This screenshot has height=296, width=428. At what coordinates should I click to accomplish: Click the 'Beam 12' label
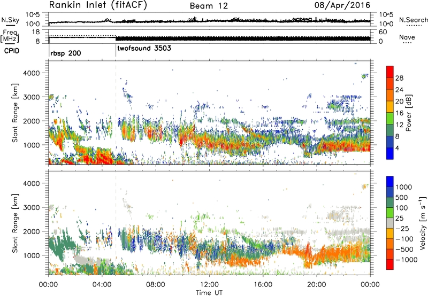point(209,6)
